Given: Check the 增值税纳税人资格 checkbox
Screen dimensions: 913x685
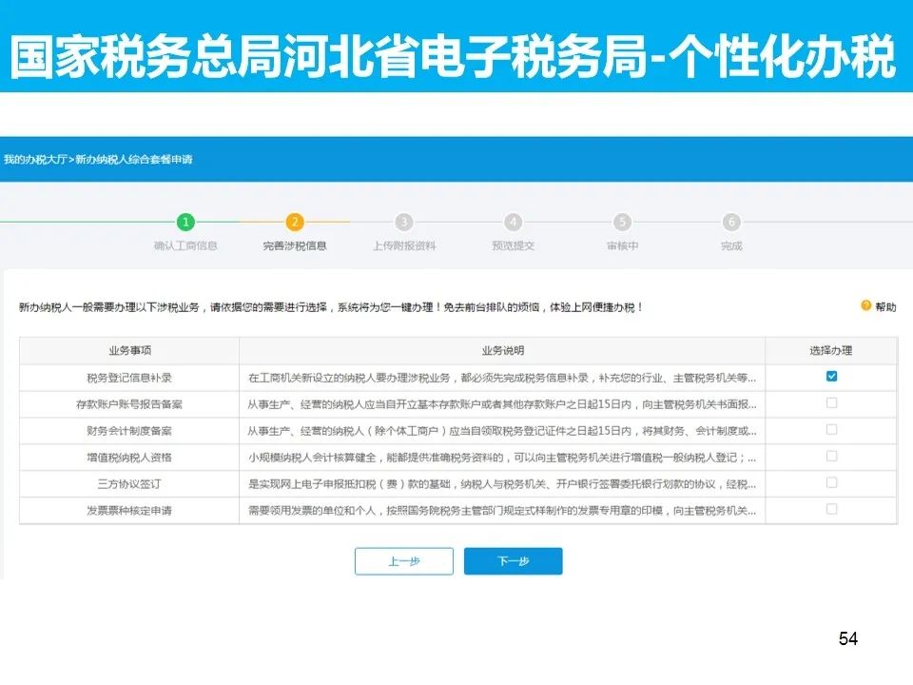Looking at the screenshot, I should 831,456.
